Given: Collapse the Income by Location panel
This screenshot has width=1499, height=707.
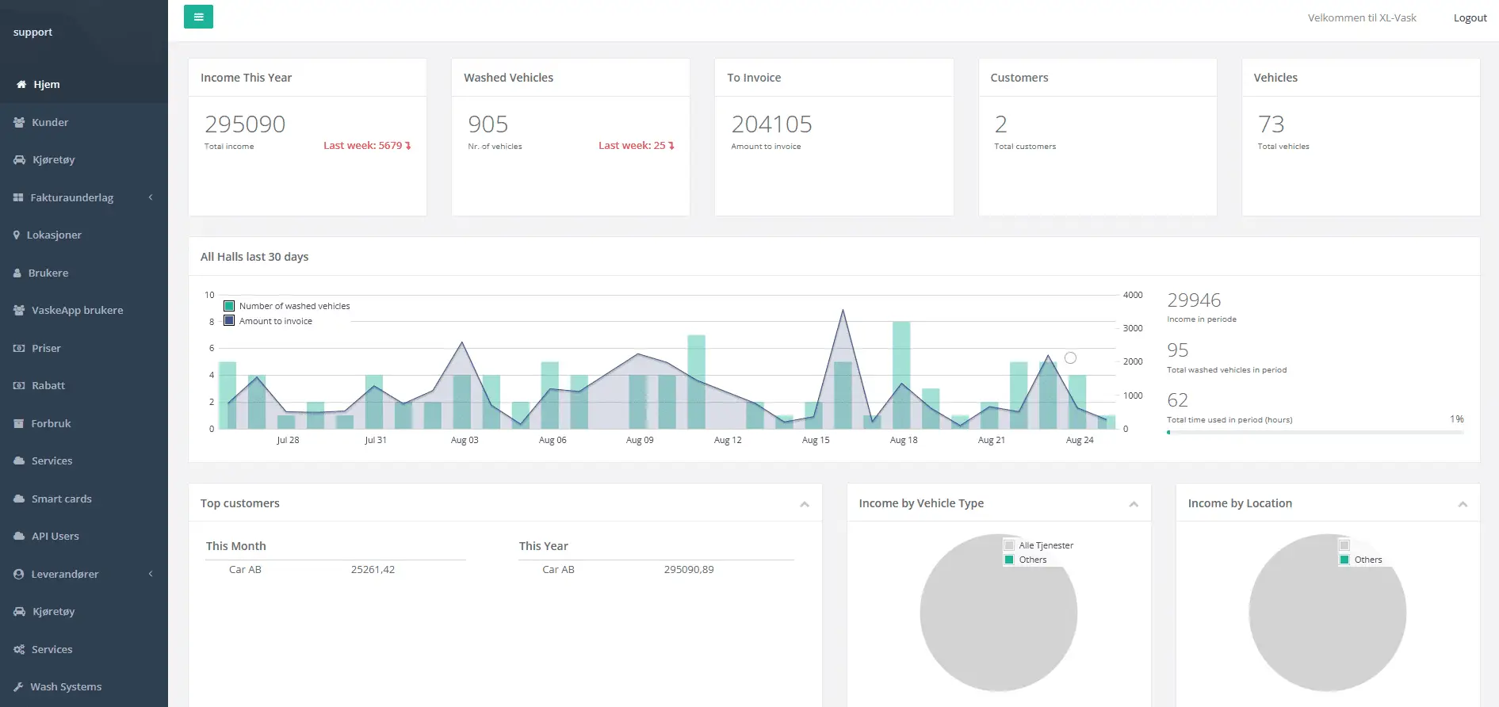Looking at the screenshot, I should point(1463,504).
